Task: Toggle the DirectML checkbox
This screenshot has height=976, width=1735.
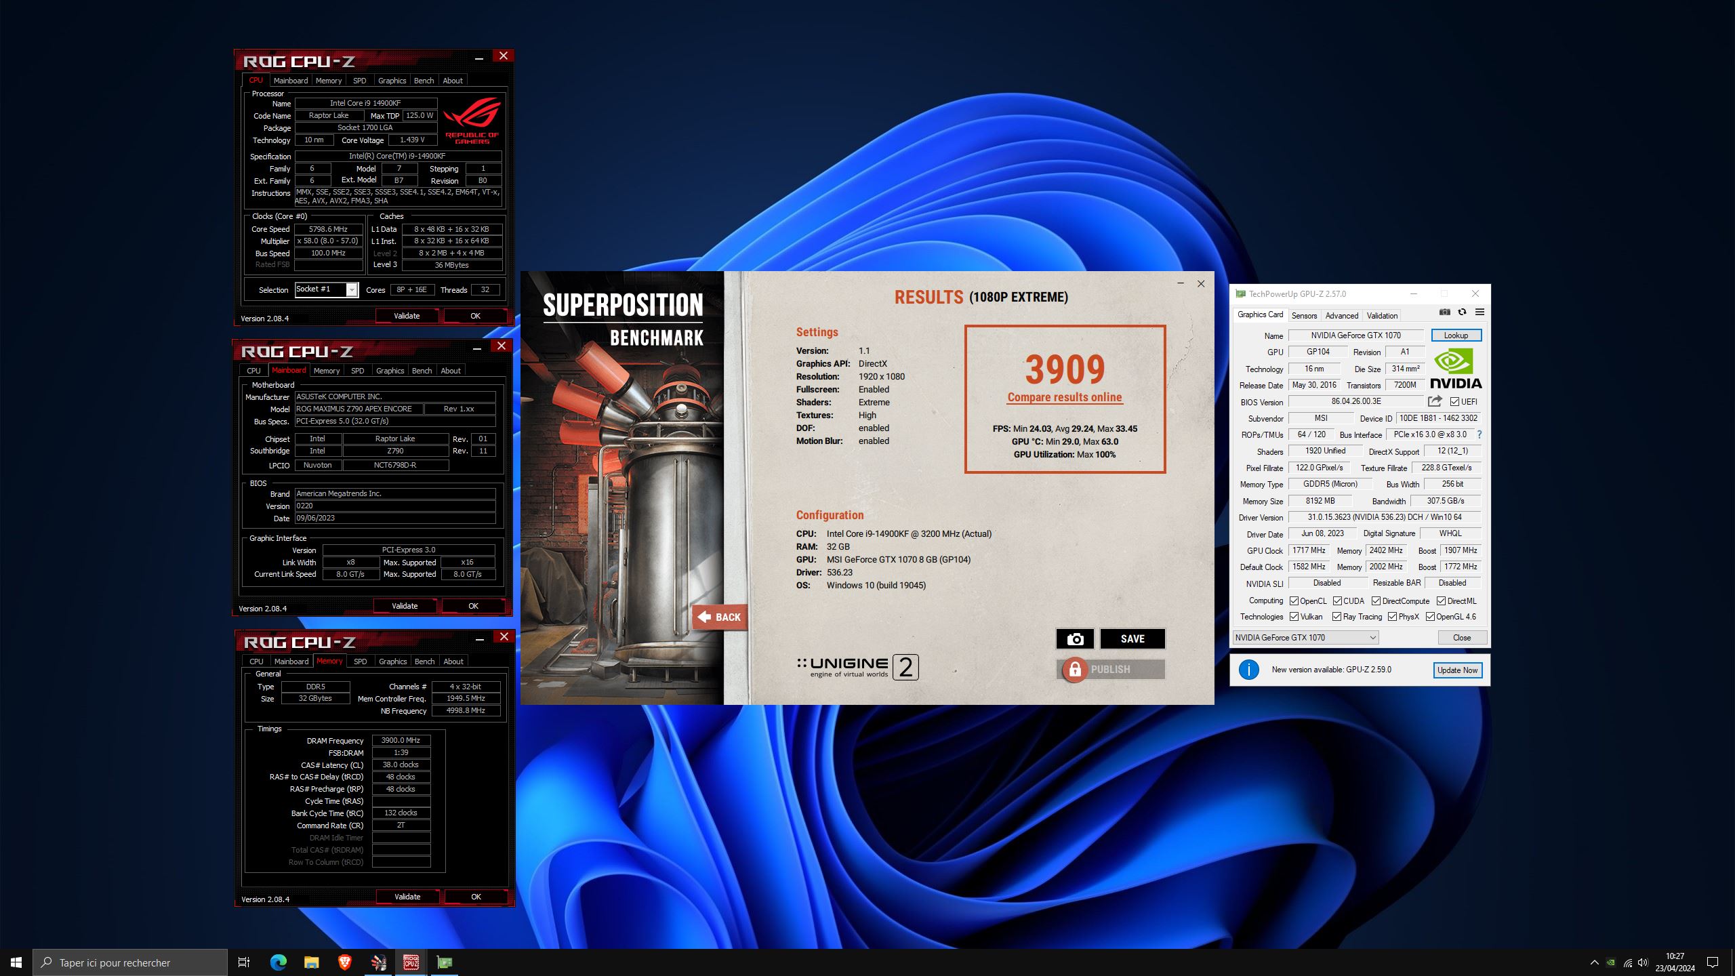Action: [x=1441, y=601]
